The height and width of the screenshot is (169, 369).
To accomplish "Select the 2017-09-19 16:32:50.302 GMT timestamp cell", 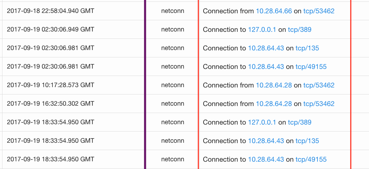I will click(x=50, y=104).
